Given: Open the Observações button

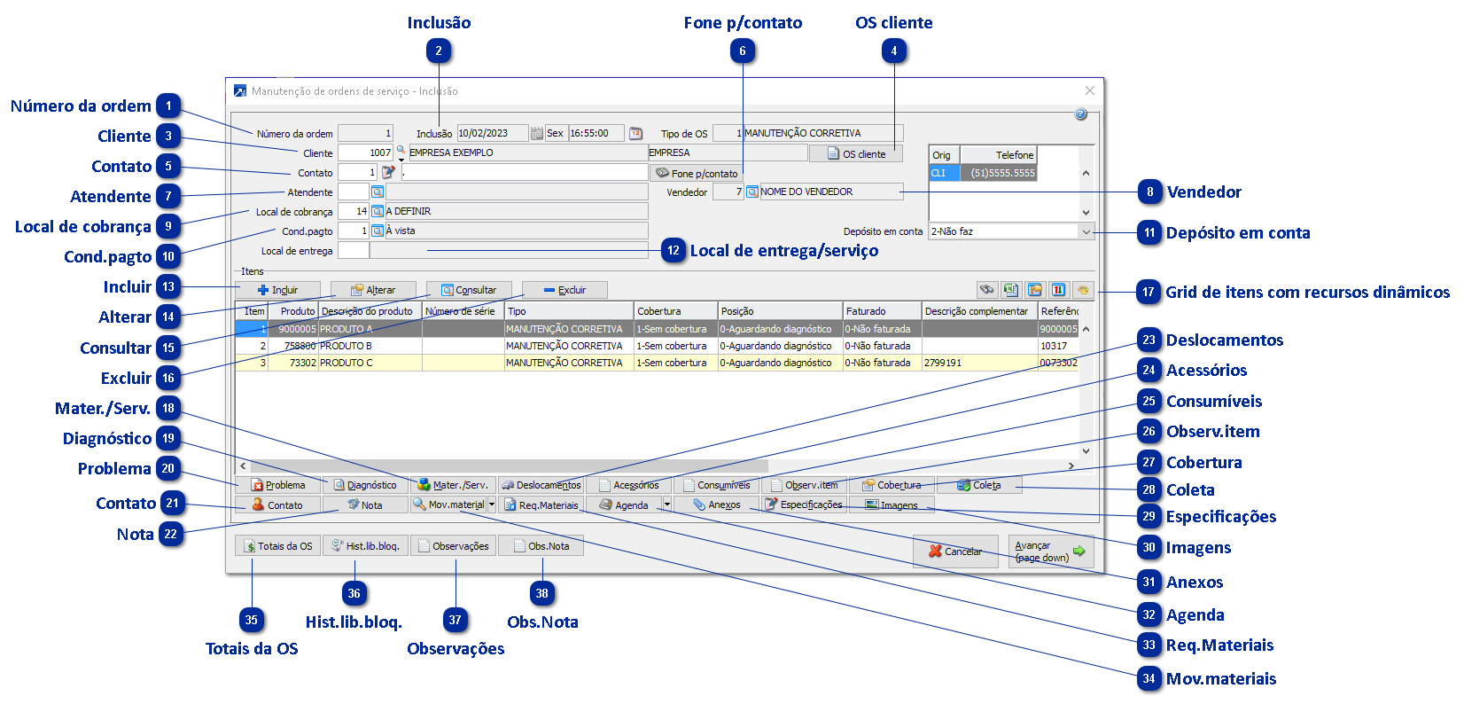Looking at the screenshot, I should coord(453,546).
